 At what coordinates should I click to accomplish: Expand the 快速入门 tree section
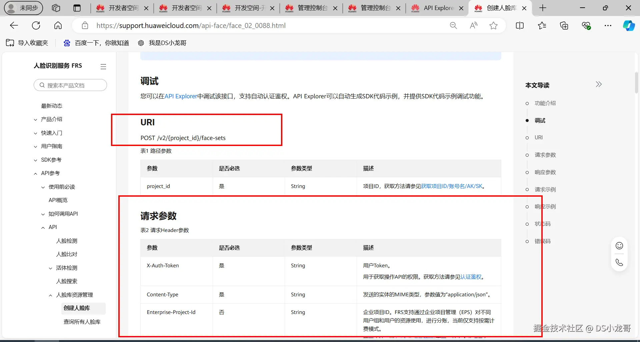[36, 133]
